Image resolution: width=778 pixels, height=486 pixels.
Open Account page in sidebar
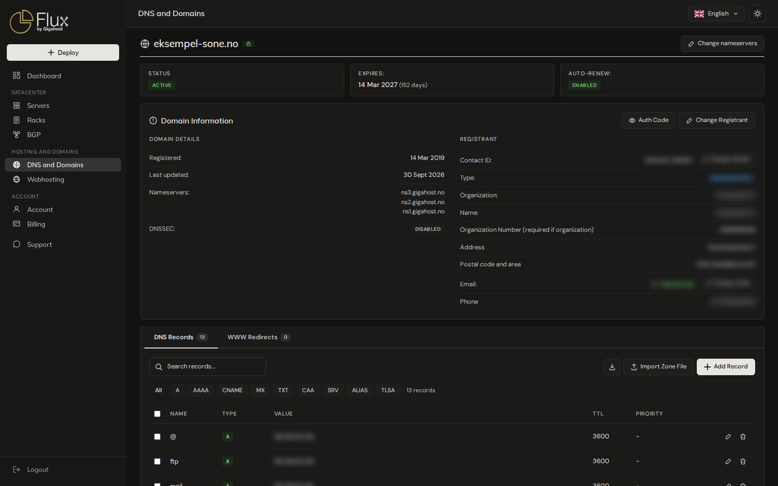coord(63,209)
